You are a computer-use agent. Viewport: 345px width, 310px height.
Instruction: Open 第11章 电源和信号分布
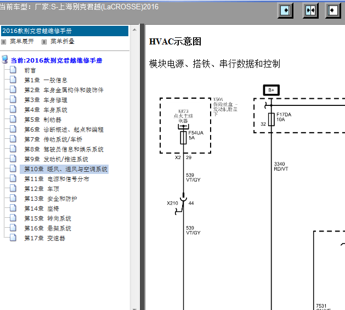(56, 179)
